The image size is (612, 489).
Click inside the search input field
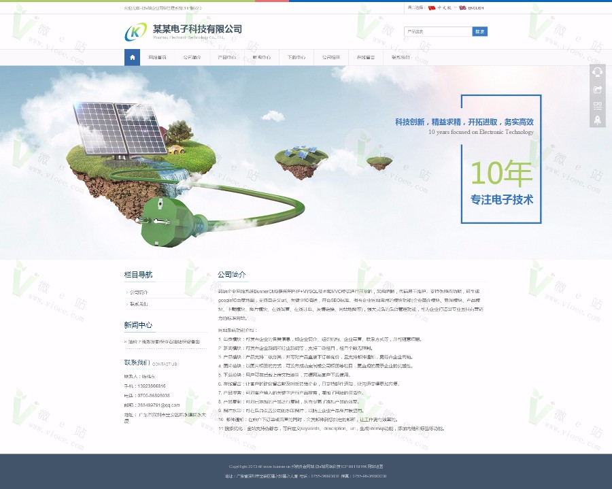click(x=439, y=31)
